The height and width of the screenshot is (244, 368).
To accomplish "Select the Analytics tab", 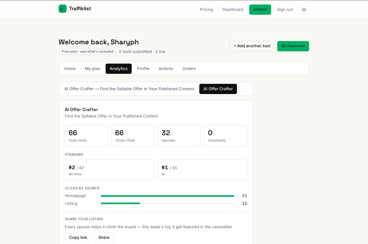I will point(118,68).
